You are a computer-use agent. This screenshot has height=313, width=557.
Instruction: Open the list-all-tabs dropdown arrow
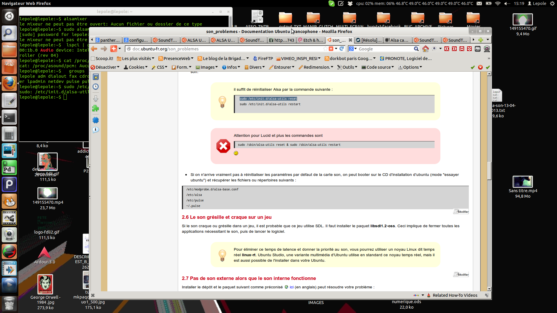488,40
